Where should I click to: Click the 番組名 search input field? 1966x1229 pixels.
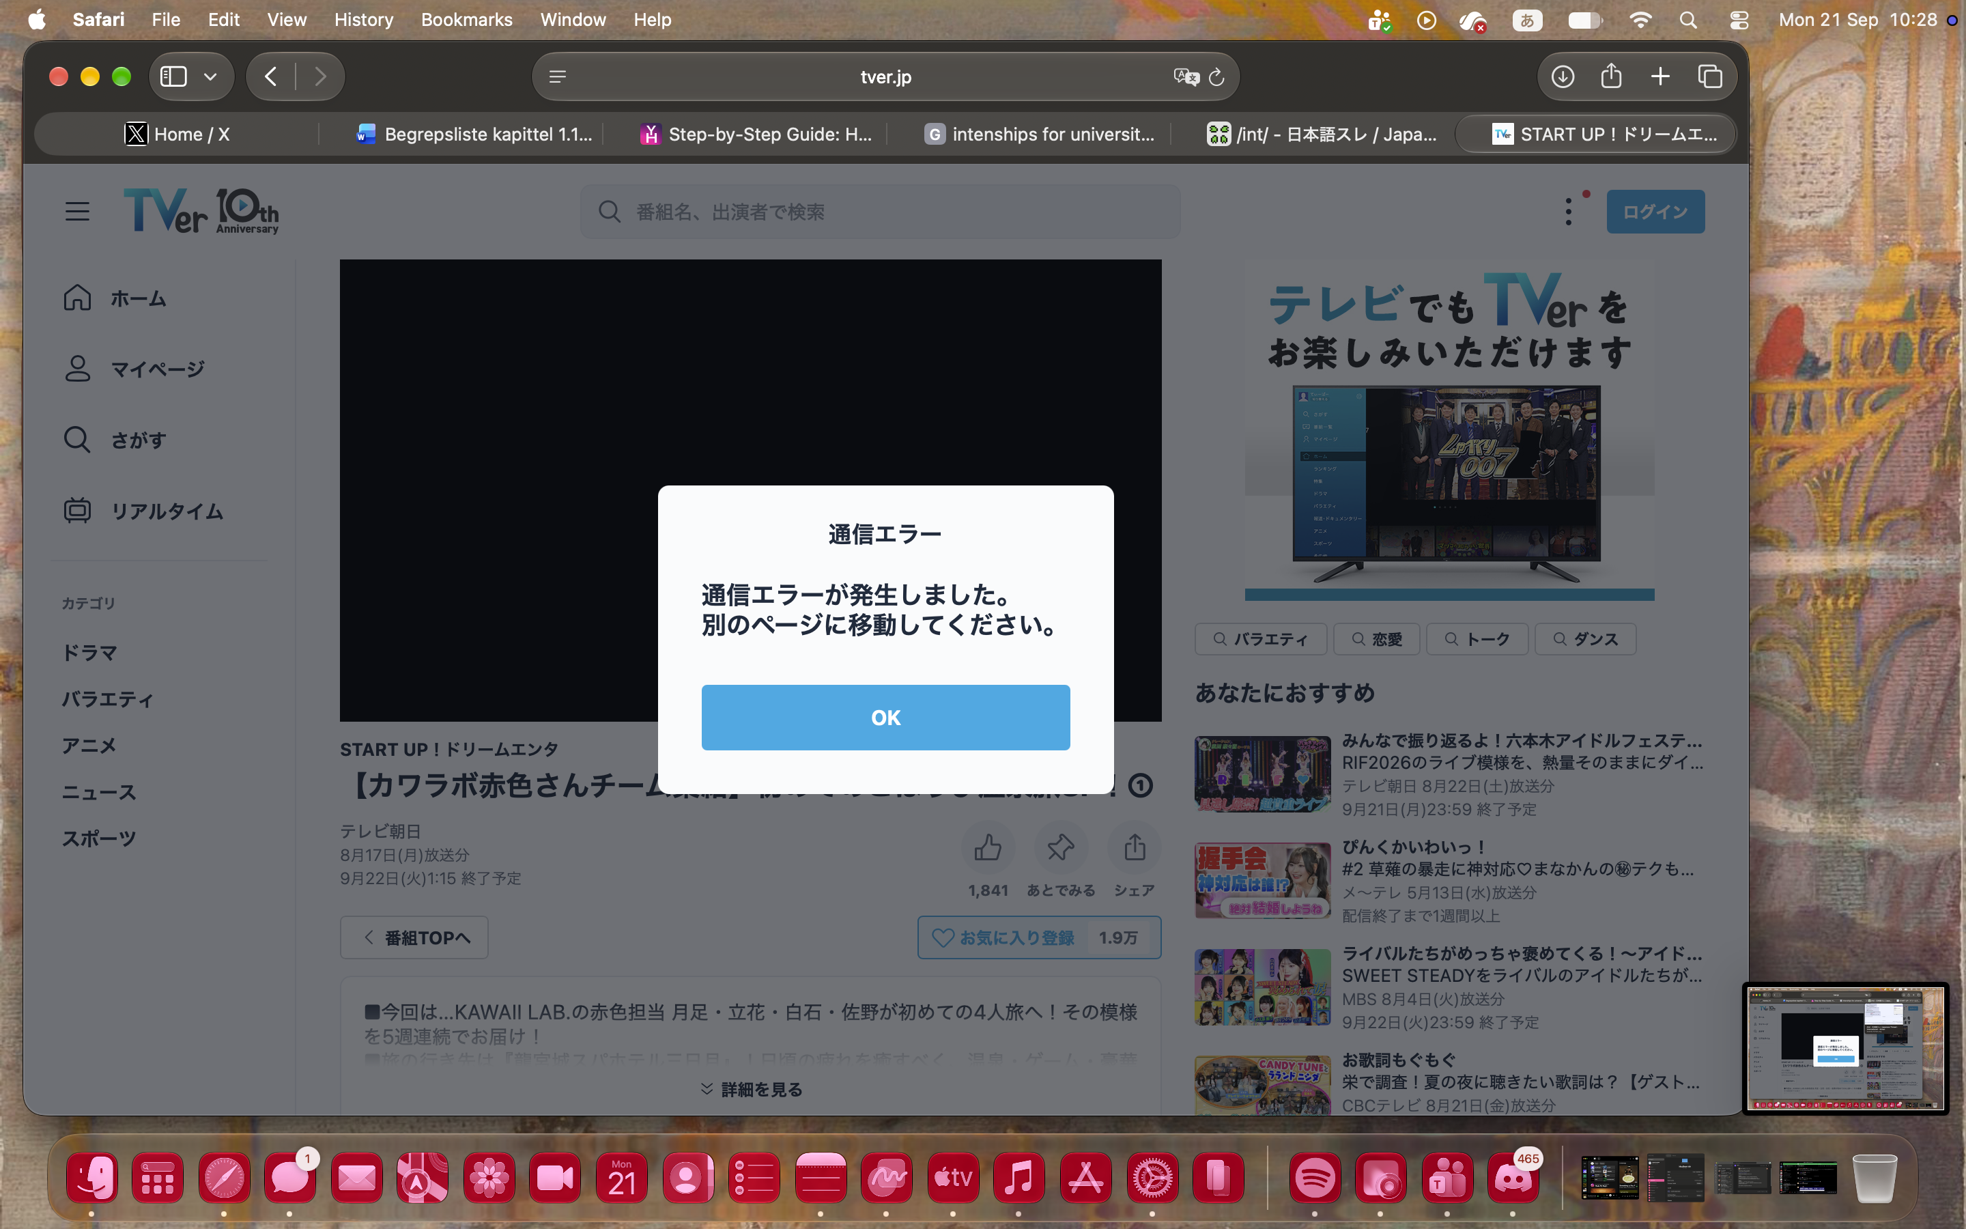coord(880,212)
